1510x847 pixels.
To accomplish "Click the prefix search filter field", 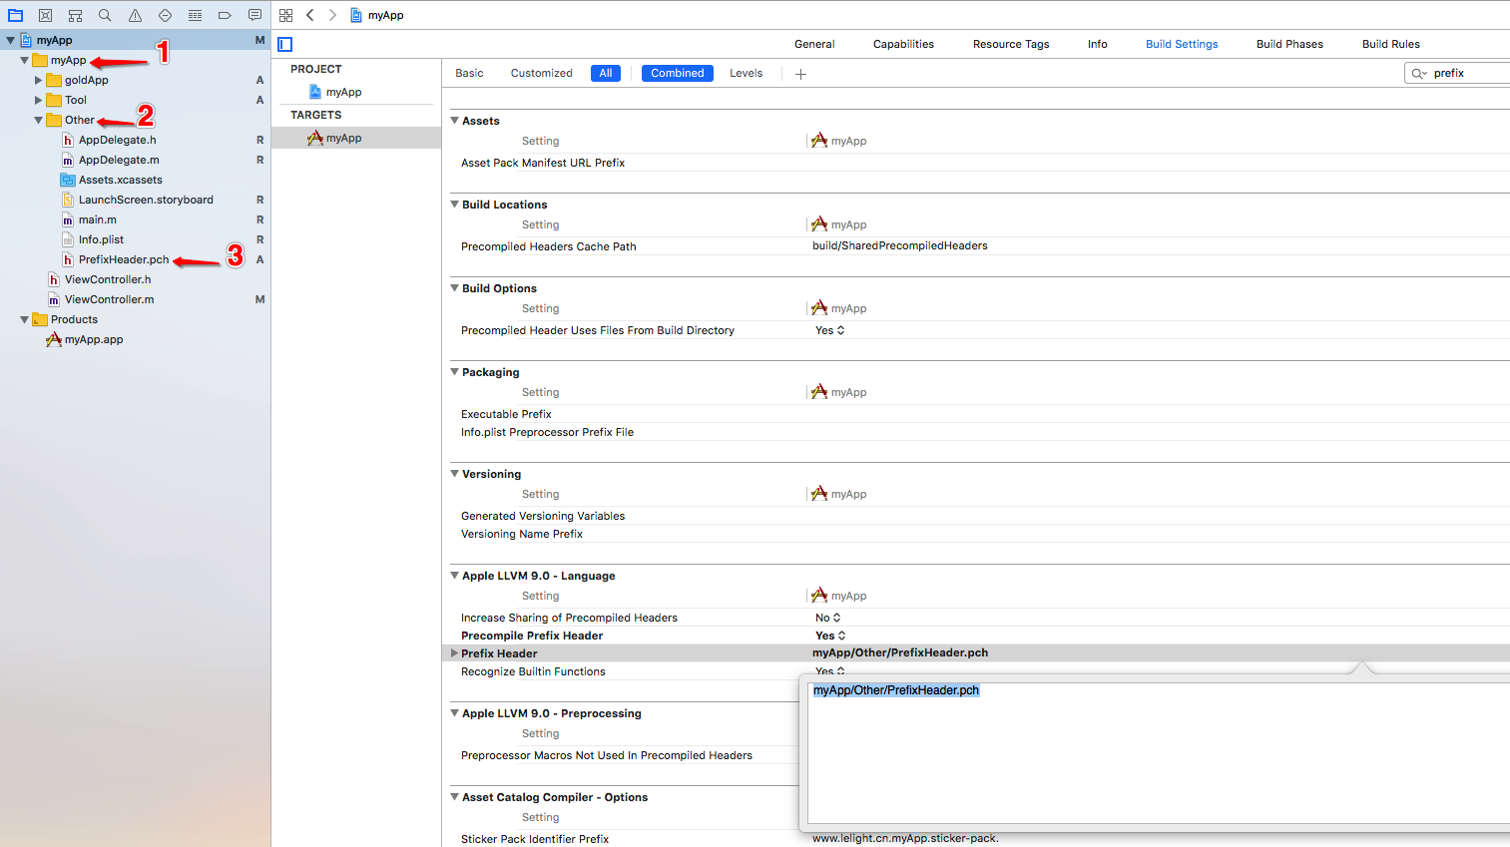I will point(1457,73).
